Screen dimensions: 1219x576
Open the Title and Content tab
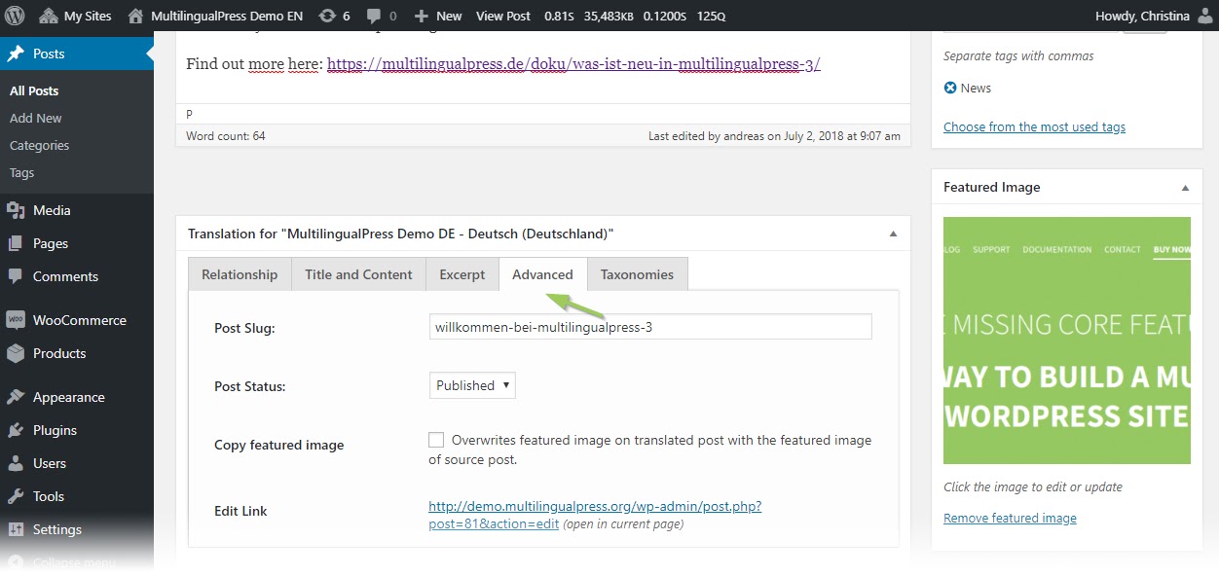358,274
